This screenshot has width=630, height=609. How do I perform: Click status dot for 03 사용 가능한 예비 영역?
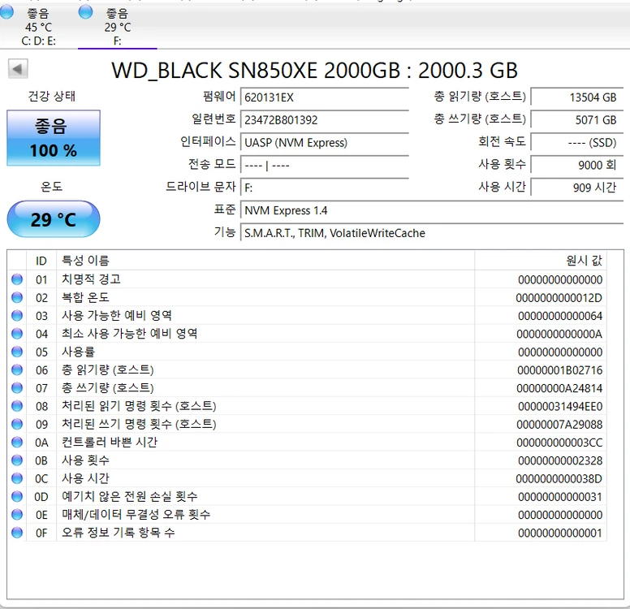coord(17,316)
